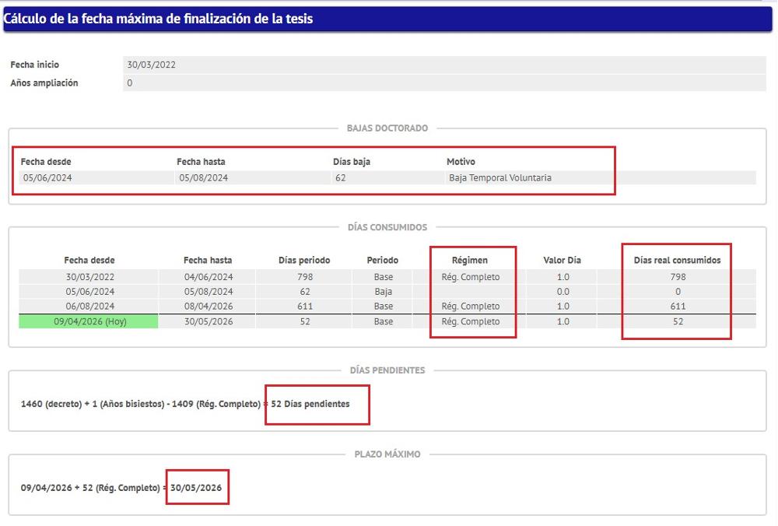778x526 pixels.
Task: Click the Fecha hasta 08/04/2026 cell
Action: pyautogui.click(x=208, y=307)
